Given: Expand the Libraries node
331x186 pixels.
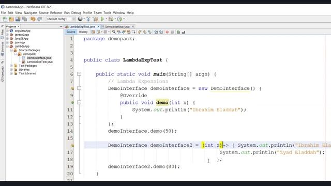Looking at the screenshot, I should (11, 69).
